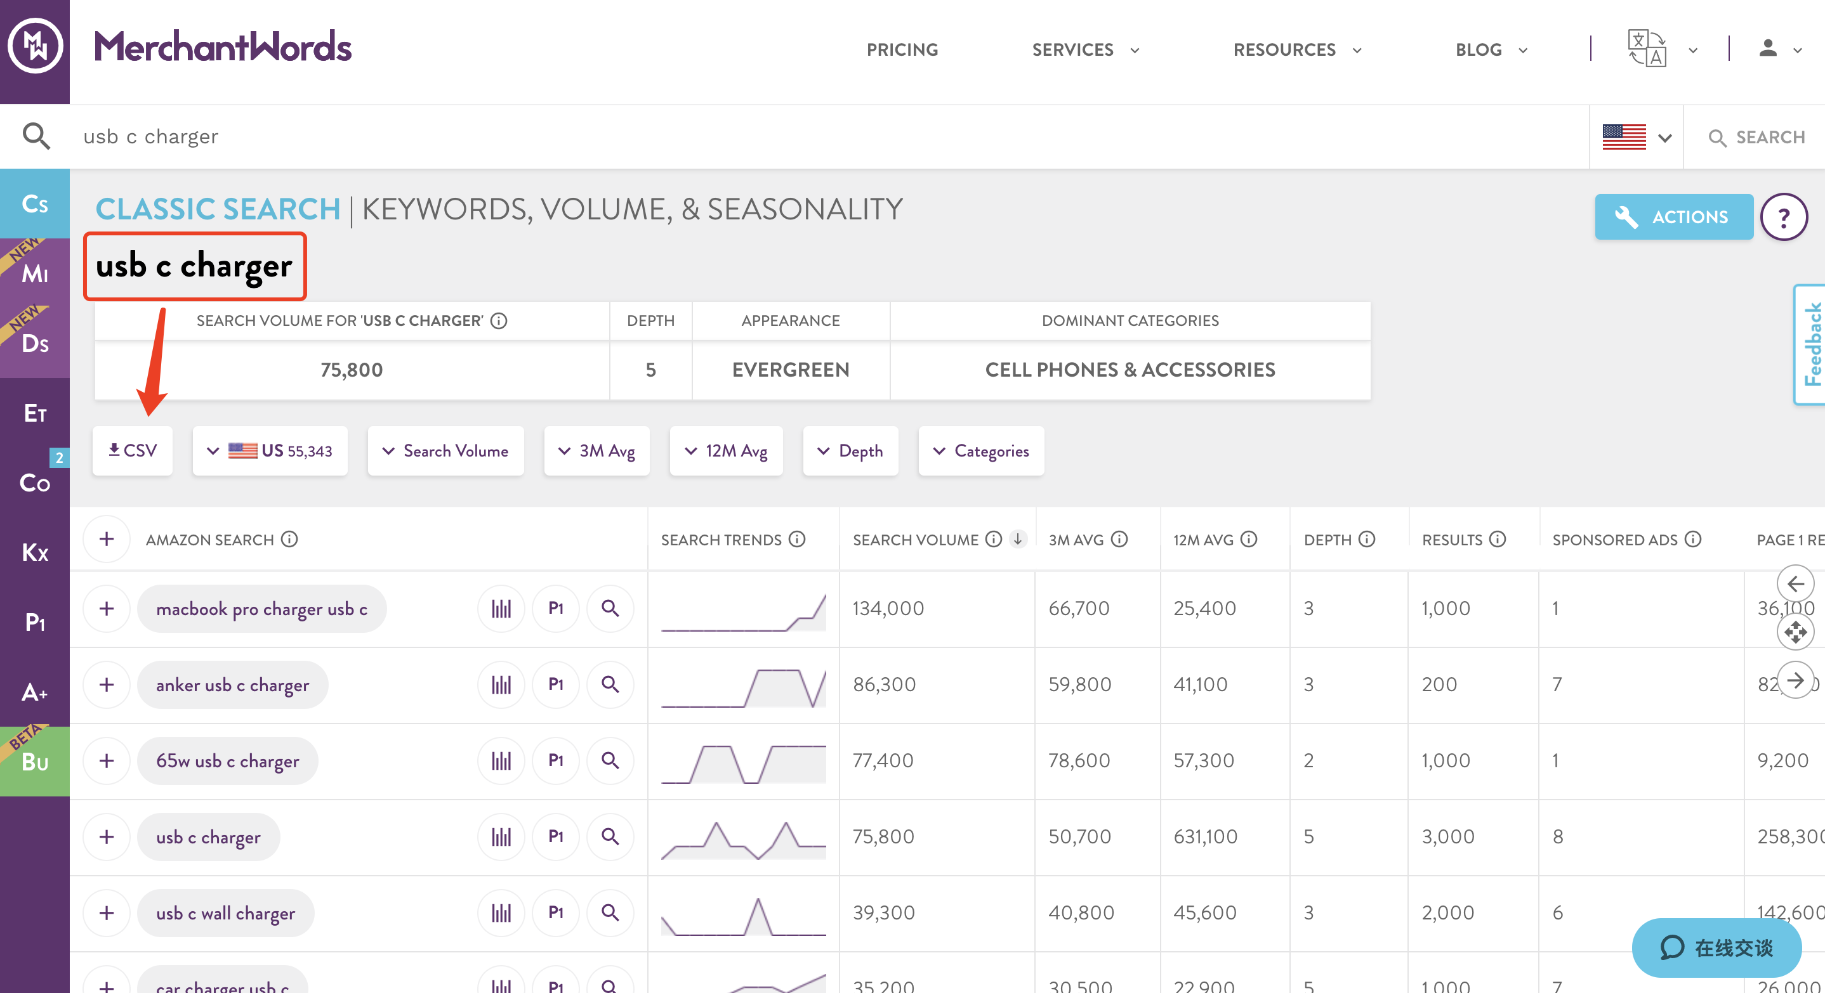The width and height of the screenshot is (1825, 993).
Task: Open the 3M Avg filter dropdown
Action: pyautogui.click(x=596, y=451)
